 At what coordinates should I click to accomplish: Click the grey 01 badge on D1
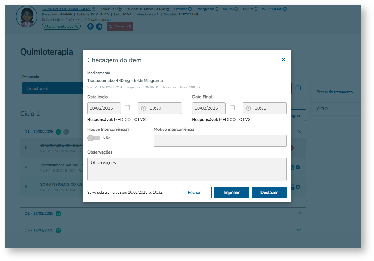click(66, 132)
